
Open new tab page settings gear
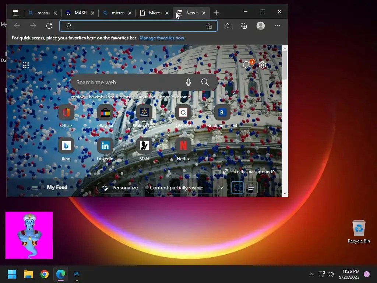[263, 65]
